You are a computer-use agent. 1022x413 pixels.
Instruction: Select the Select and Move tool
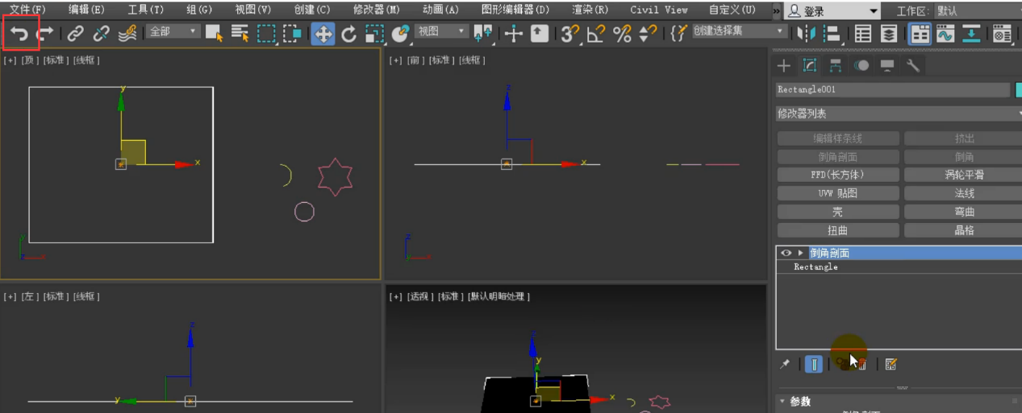pyautogui.click(x=323, y=34)
